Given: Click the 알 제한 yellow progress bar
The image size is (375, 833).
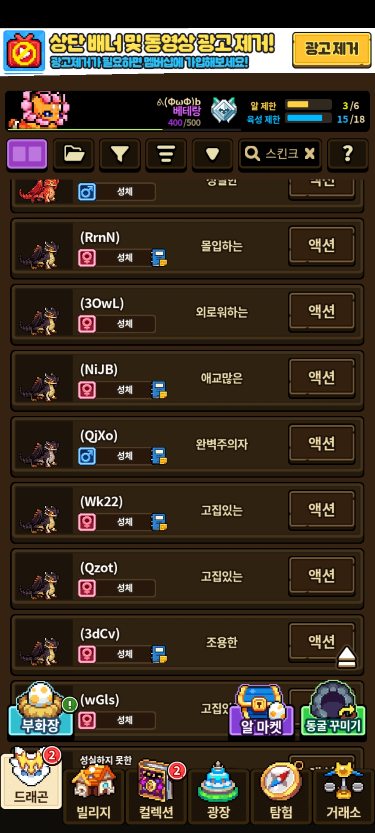Looking at the screenshot, I should click(308, 104).
